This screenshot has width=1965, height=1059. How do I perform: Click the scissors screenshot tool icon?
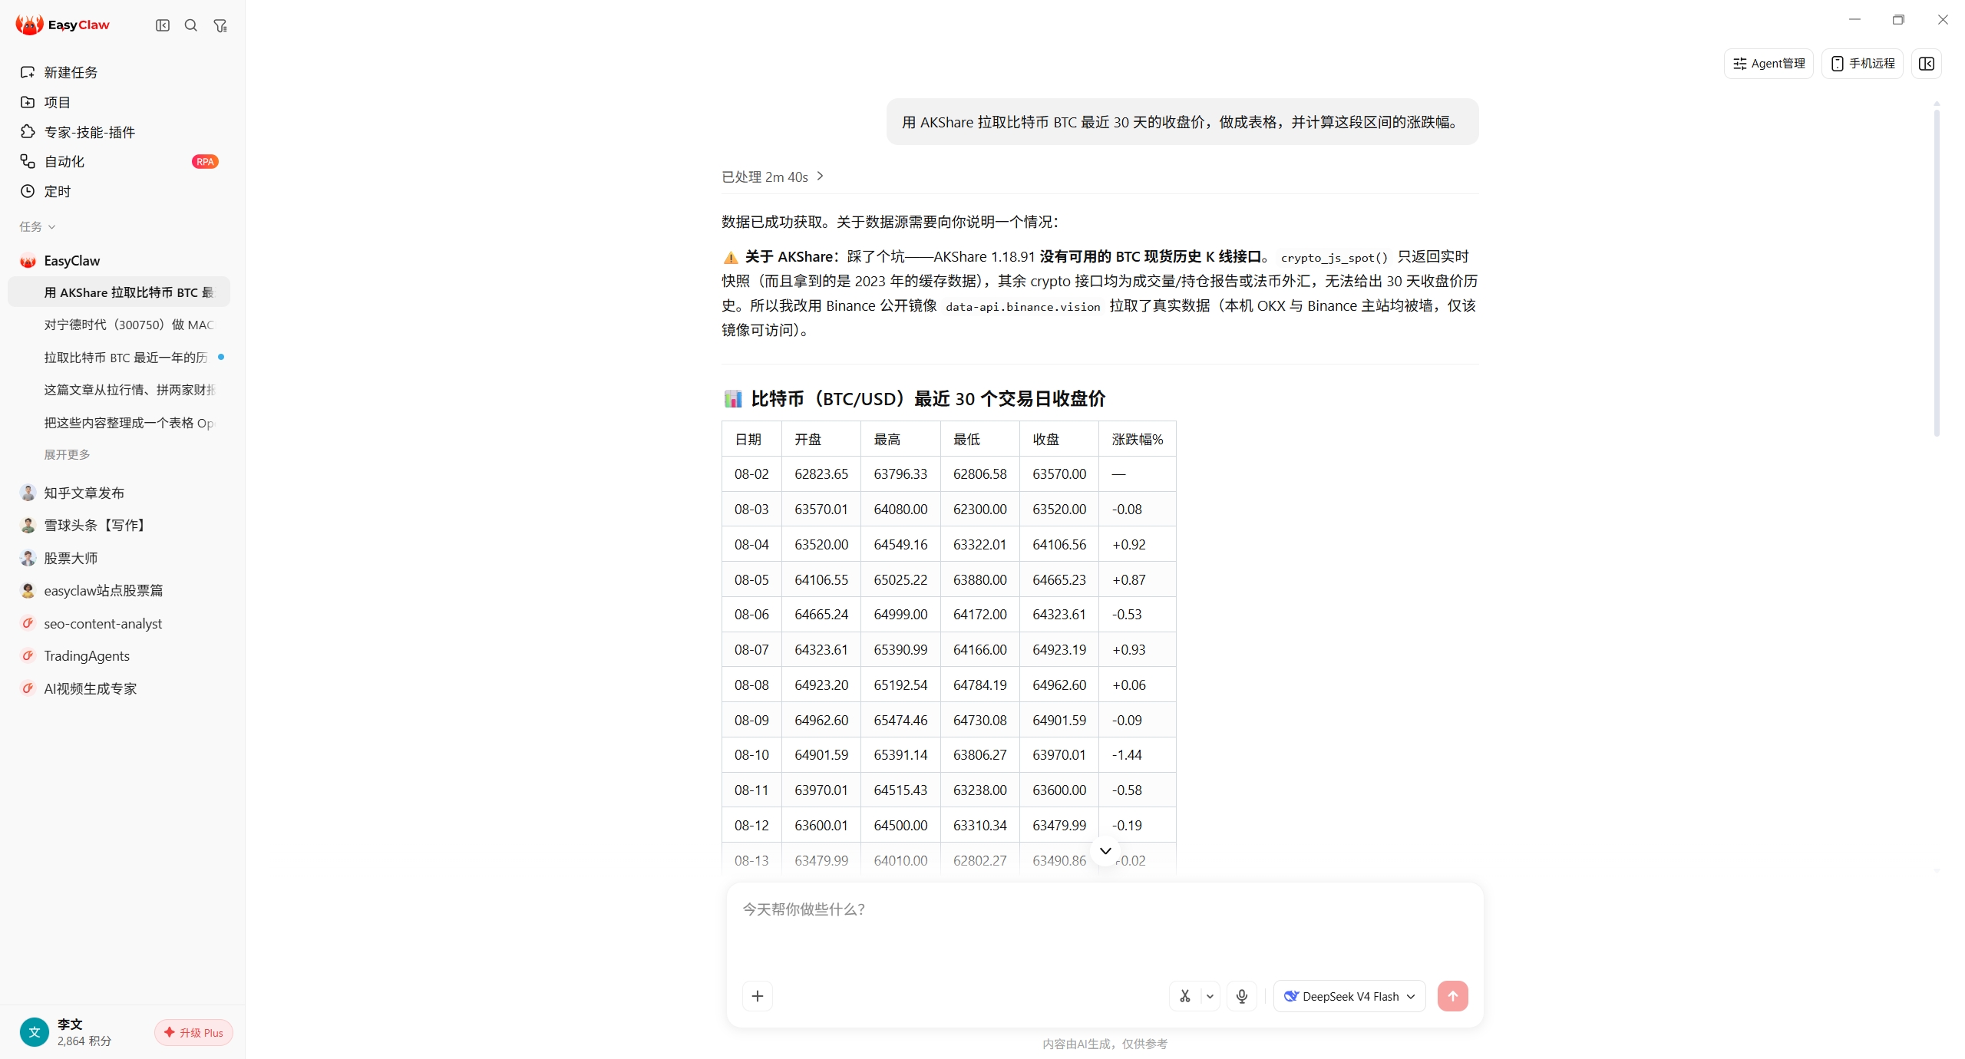click(x=1185, y=996)
